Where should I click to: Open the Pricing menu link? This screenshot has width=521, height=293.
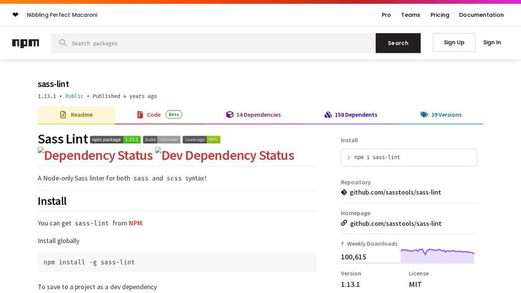440,15
